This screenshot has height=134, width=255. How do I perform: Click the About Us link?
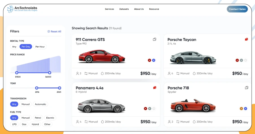click(139, 9)
